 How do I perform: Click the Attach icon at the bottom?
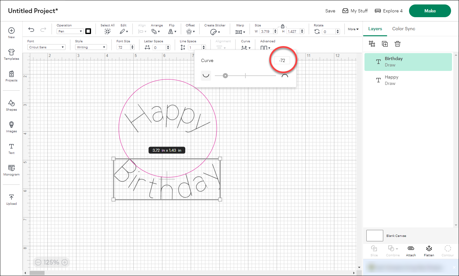[411, 251]
